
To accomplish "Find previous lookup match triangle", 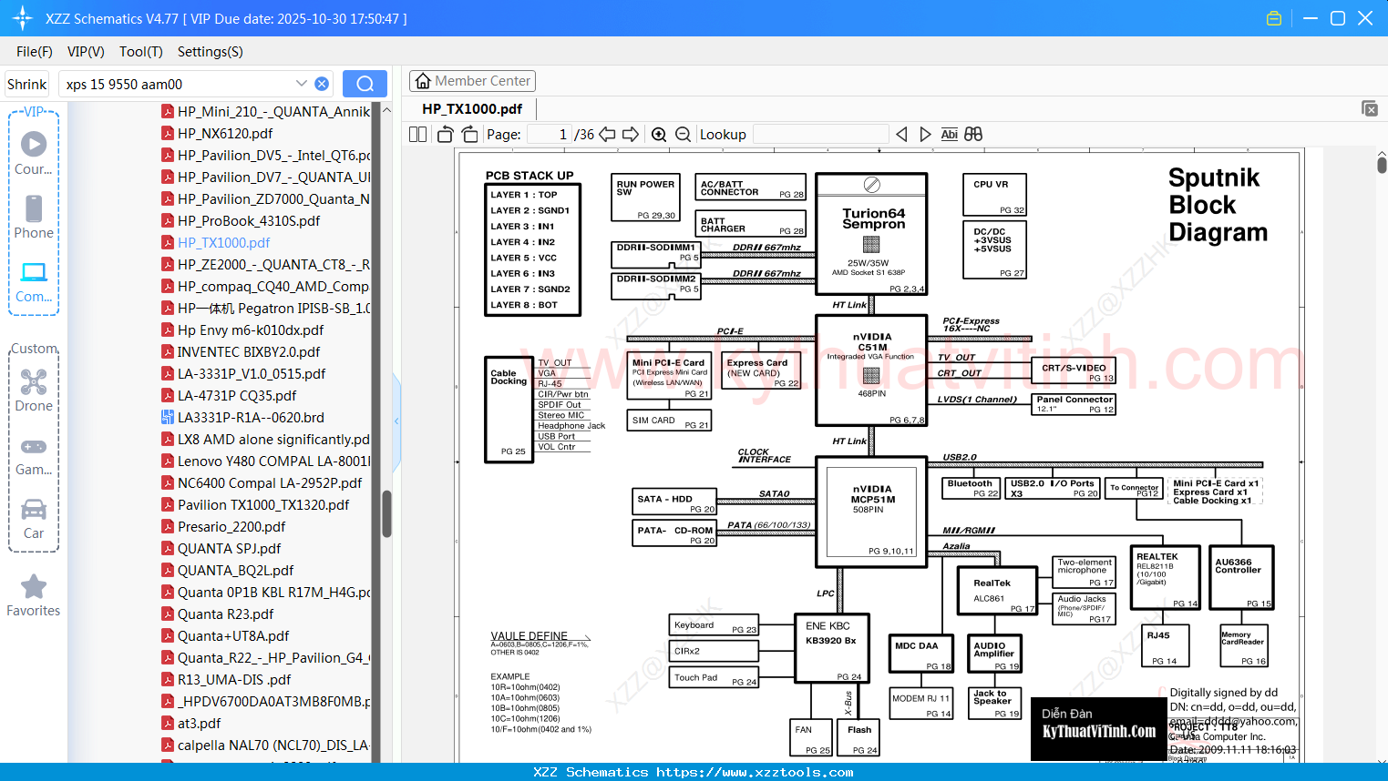I will (x=901, y=135).
